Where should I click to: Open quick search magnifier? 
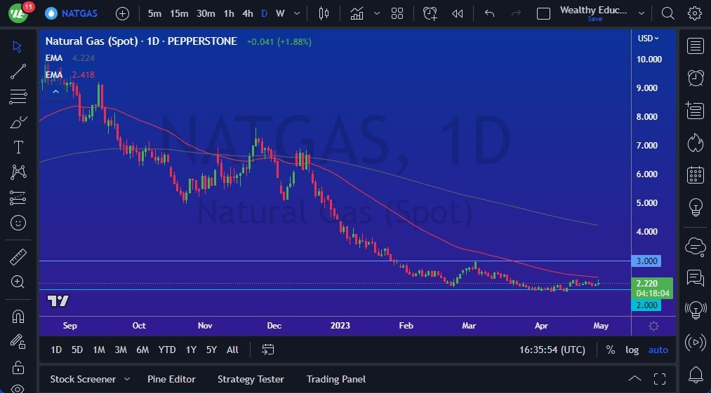click(x=668, y=13)
